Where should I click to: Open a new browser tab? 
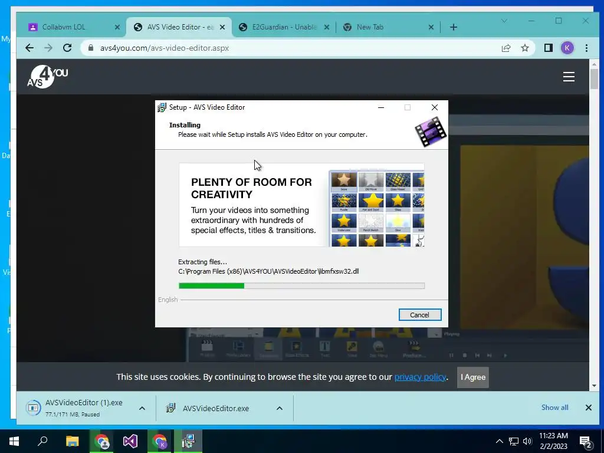click(x=454, y=27)
